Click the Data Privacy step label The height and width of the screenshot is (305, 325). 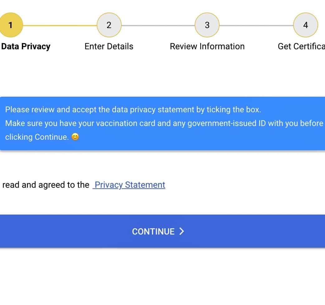pos(26,46)
